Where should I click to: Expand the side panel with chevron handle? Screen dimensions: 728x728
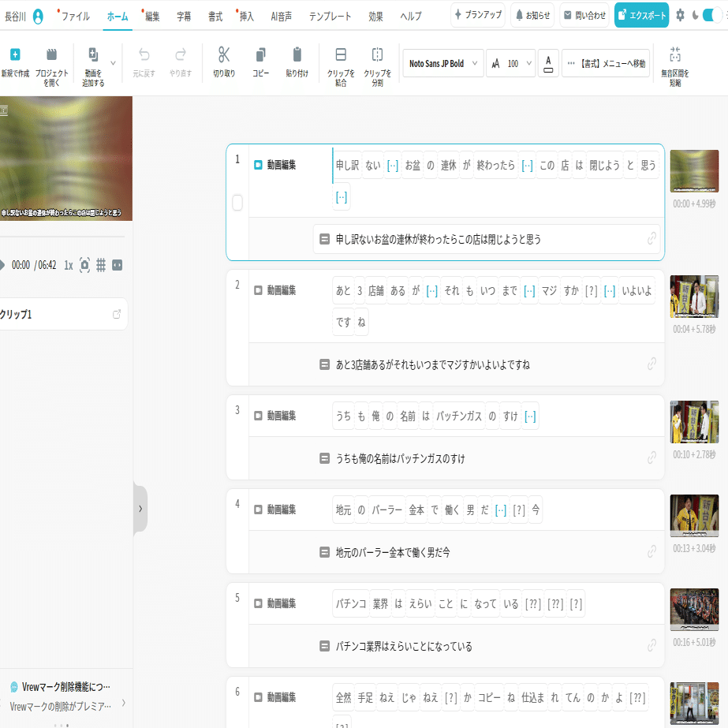pyautogui.click(x=140, y=509)
